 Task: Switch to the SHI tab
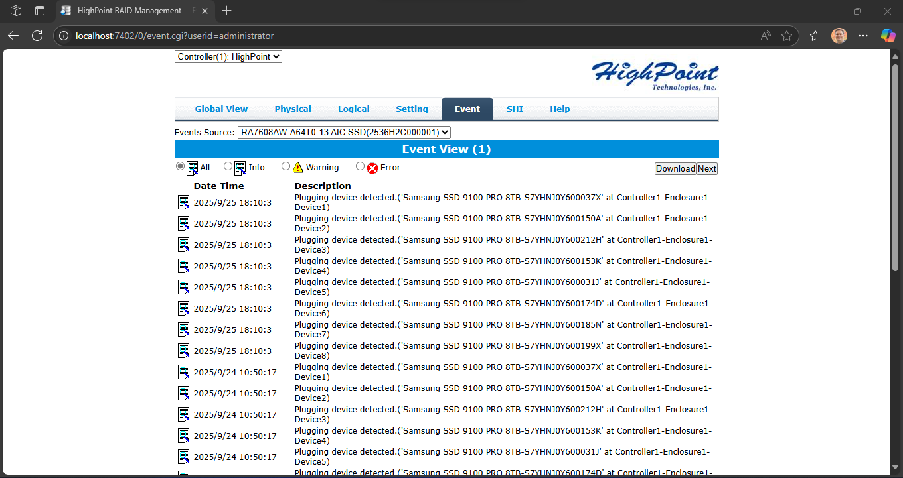pyautogui.click(x=515, y=109)
